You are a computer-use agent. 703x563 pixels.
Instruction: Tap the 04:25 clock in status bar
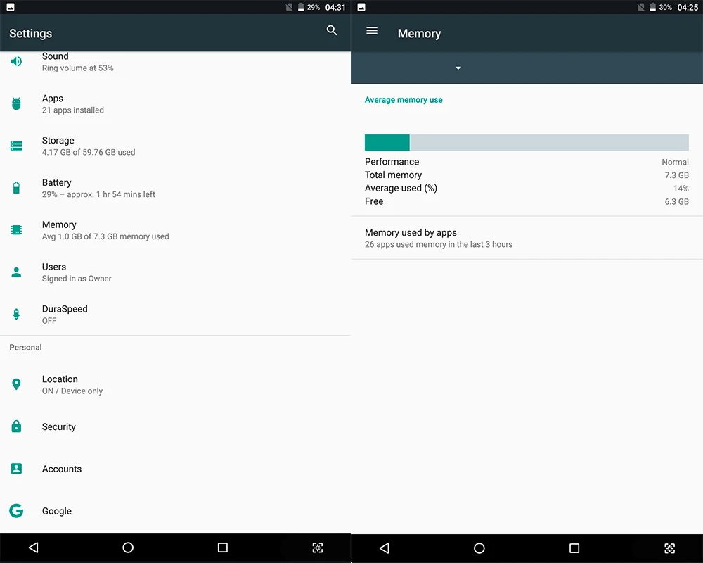tap(688, 7)
